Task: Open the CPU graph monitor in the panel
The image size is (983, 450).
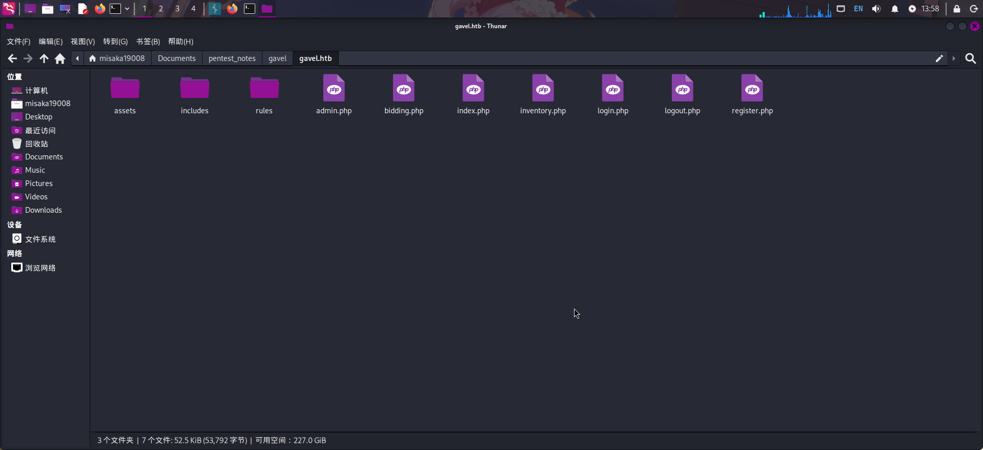Action: point(795,9)
